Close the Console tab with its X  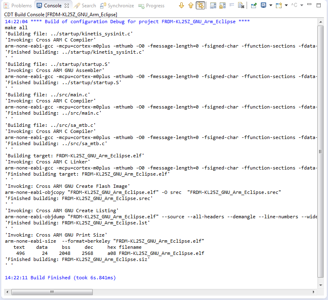67,6
